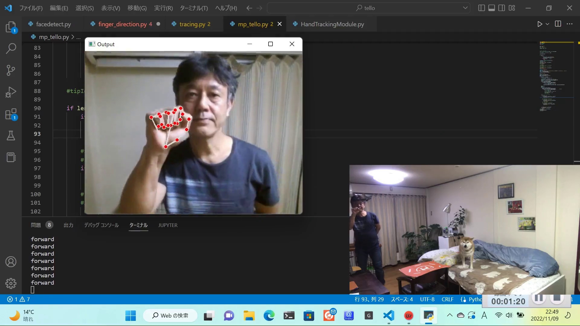
Task: Change line ending via CRLF
Action: pos(447,299)
